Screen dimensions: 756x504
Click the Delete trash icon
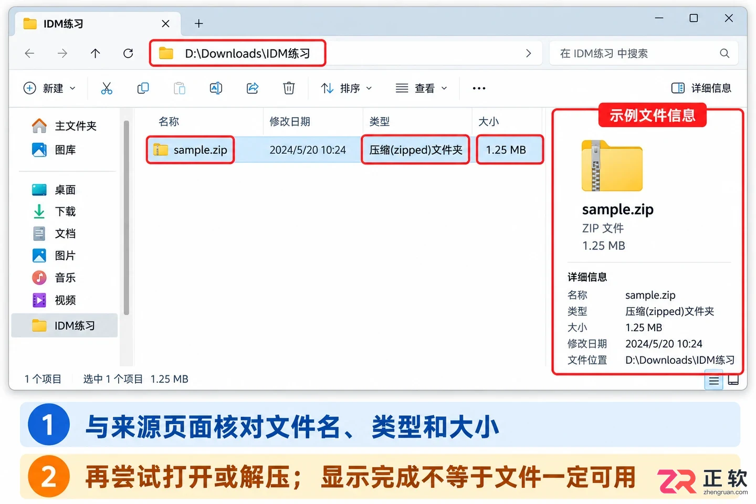pyautogui.click(x=289, y=88)
